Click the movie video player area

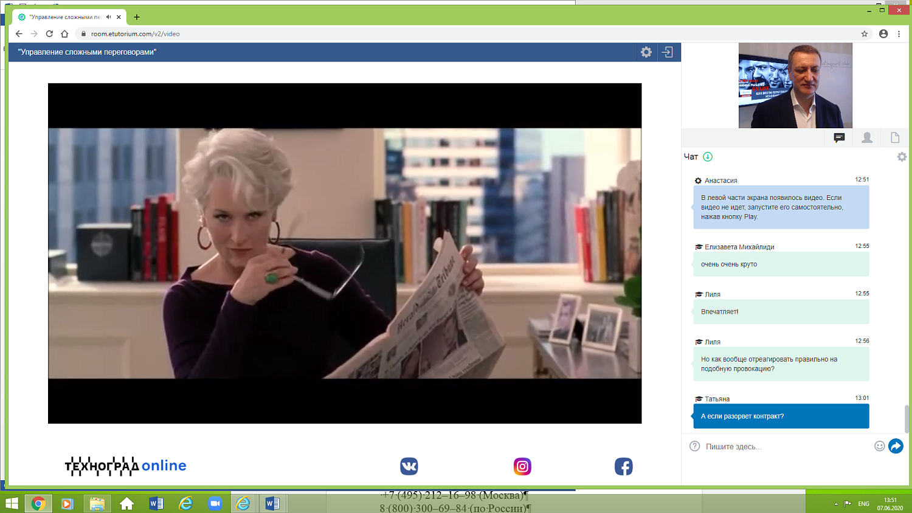pos(345,253)
